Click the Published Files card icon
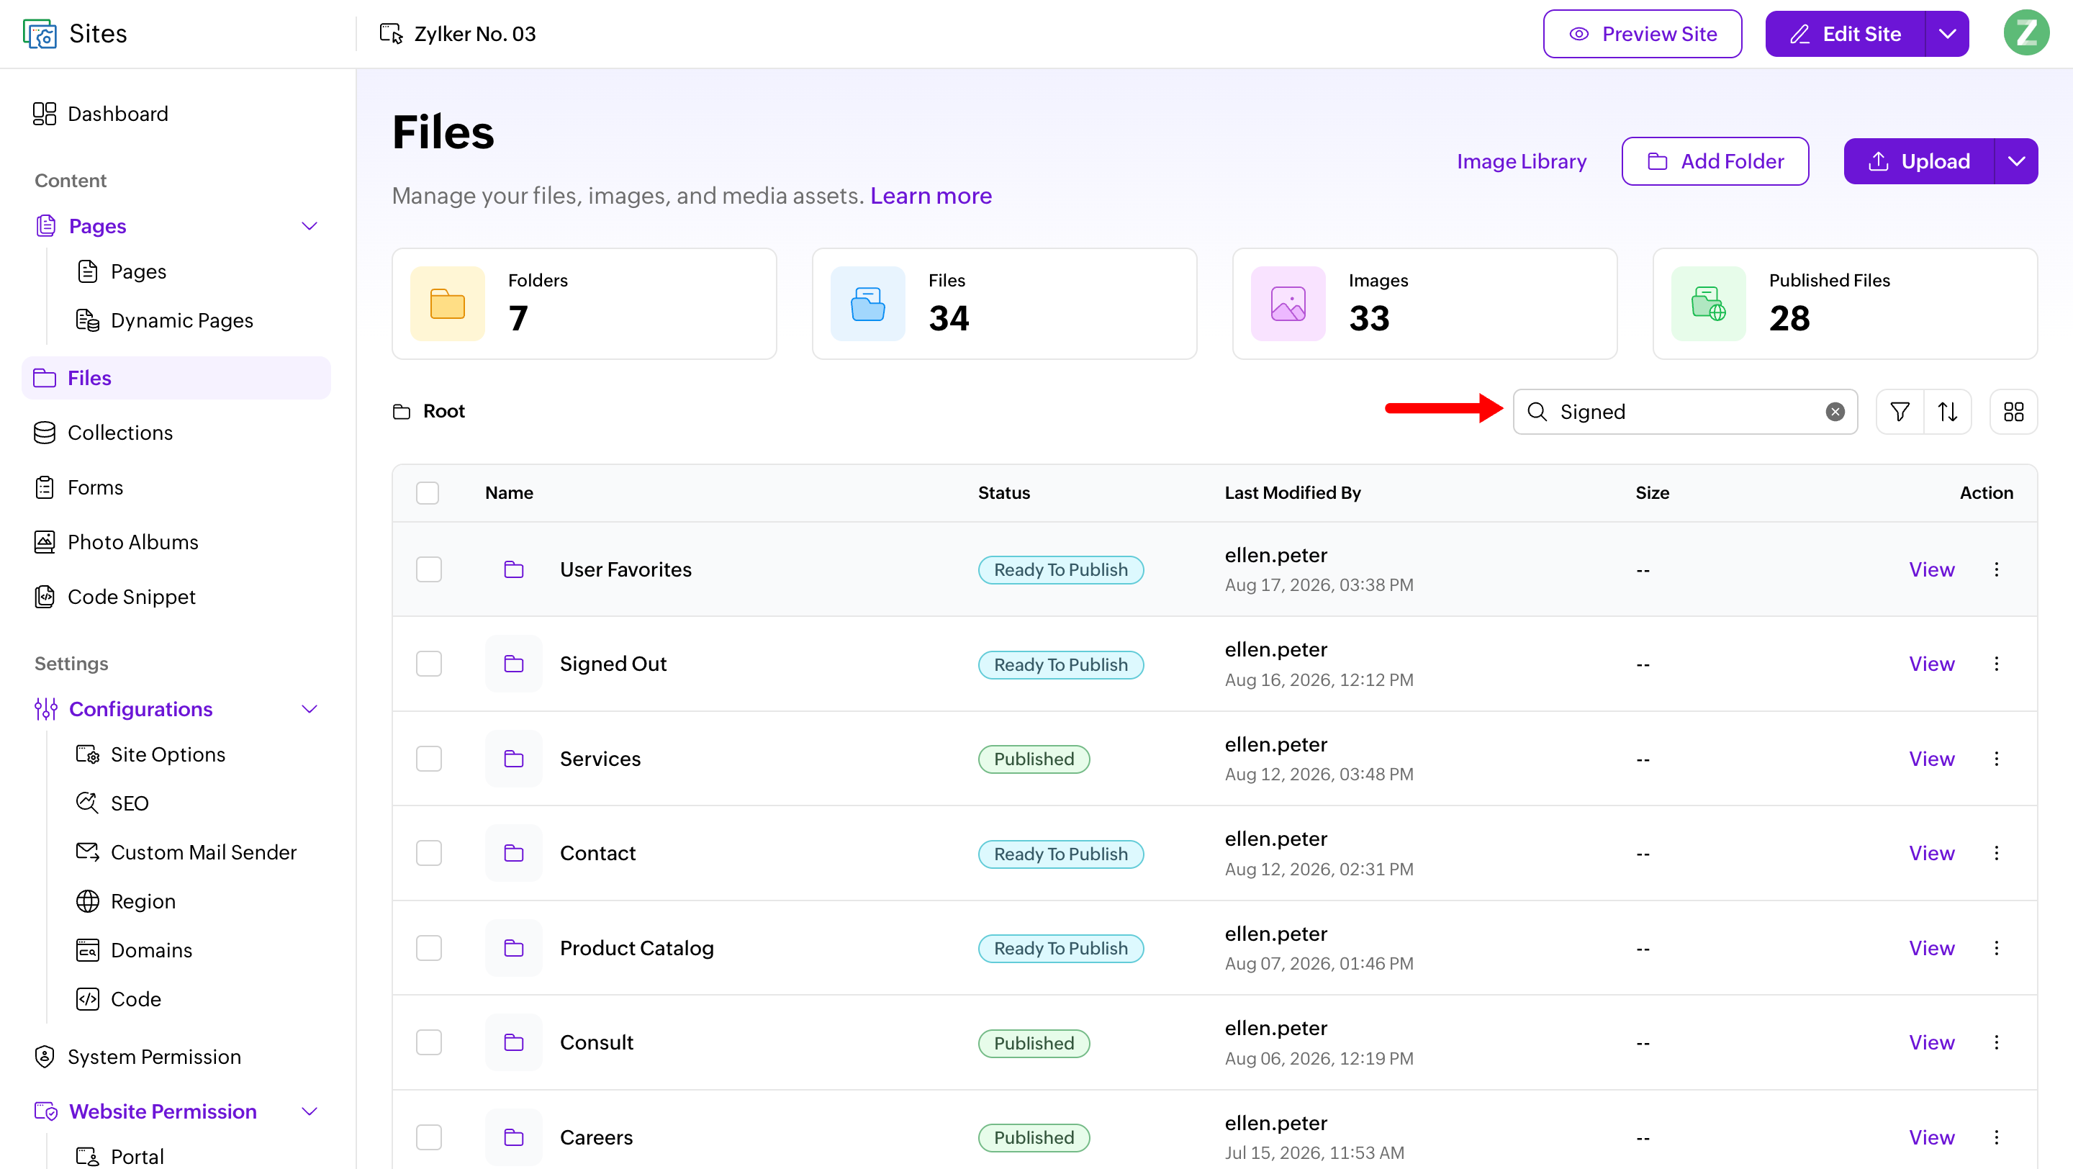The width and height of the screenshot is (2073, 1169). click(1707, 303)
